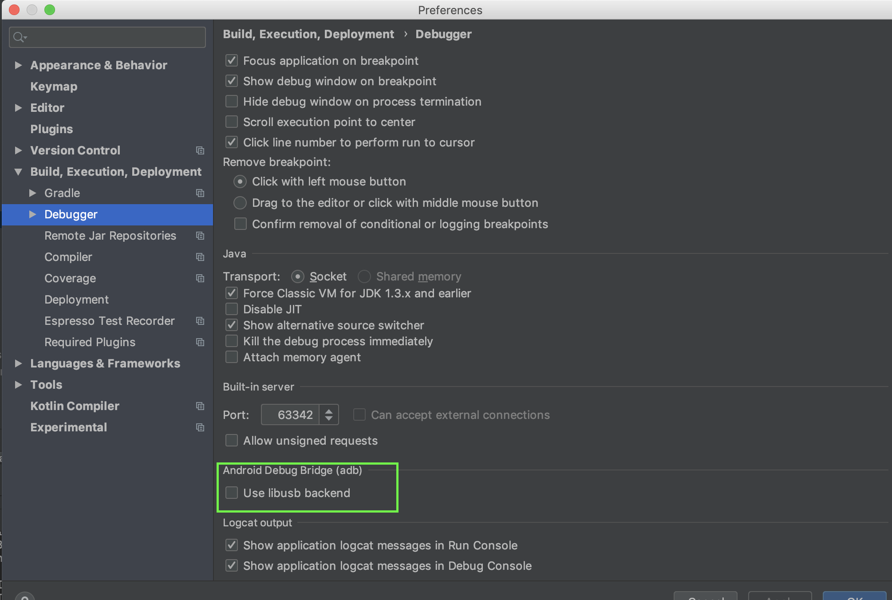Click project-level icon beside Coverage

tap(200, 278)
